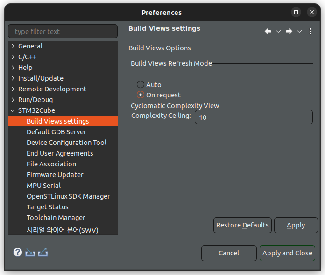Click the Apply and Close button
The height and width of the screenshot is (275, 325).
click(287, 253)
